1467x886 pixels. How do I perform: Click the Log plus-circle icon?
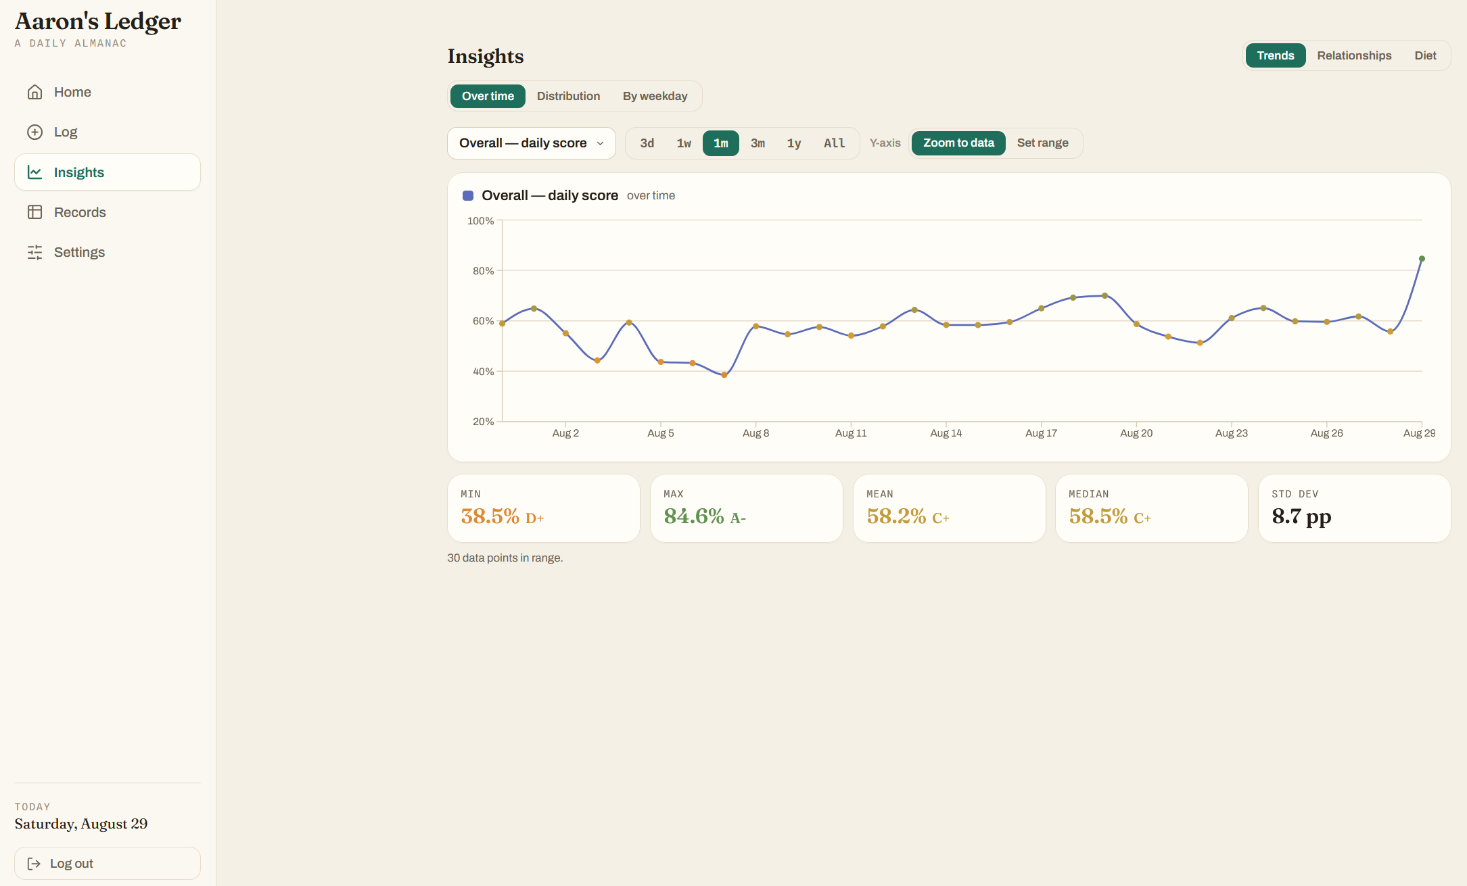[x=34, y=132]
